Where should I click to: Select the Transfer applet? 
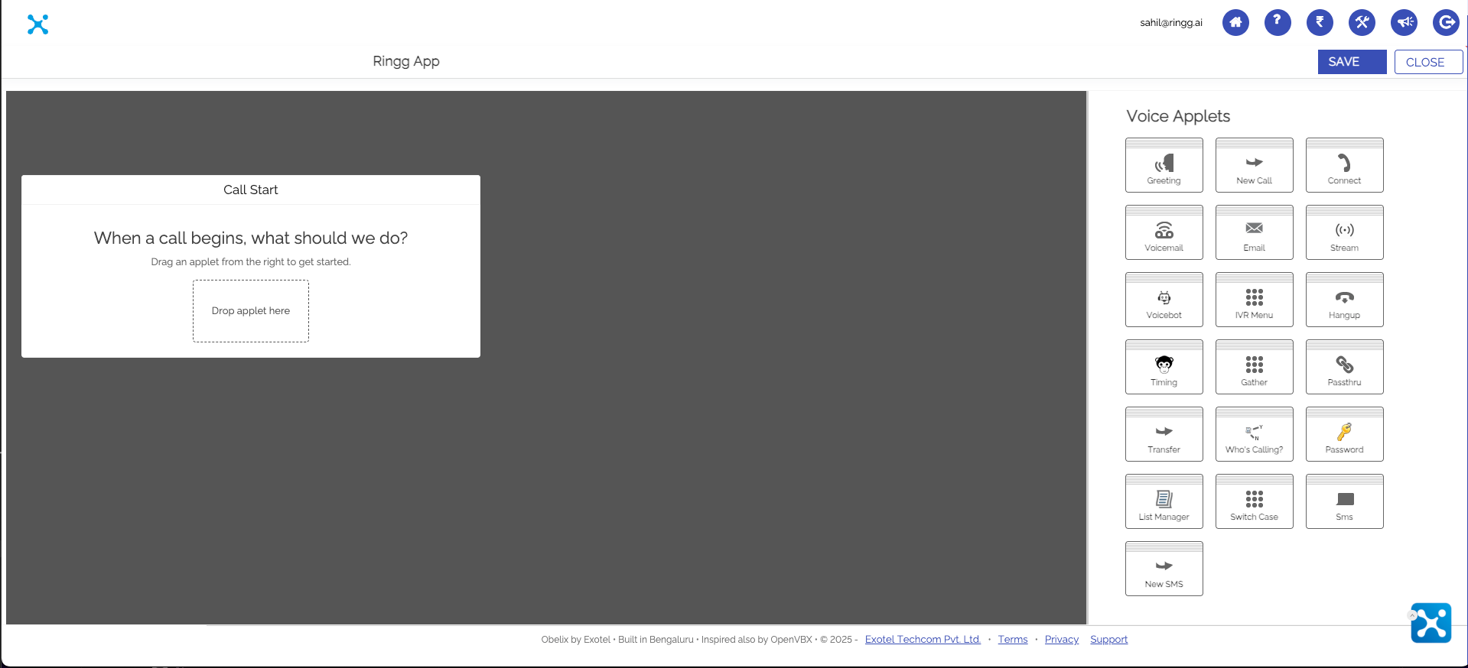pyautogui.click(x=1164, y=434)
